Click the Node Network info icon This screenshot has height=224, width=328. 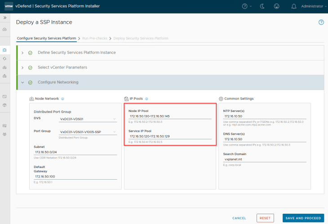tap(62, 99)
